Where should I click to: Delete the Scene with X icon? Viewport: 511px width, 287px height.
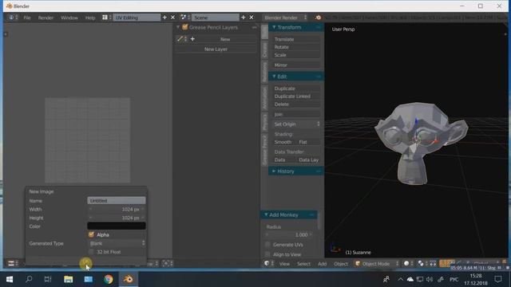(252, 18)
